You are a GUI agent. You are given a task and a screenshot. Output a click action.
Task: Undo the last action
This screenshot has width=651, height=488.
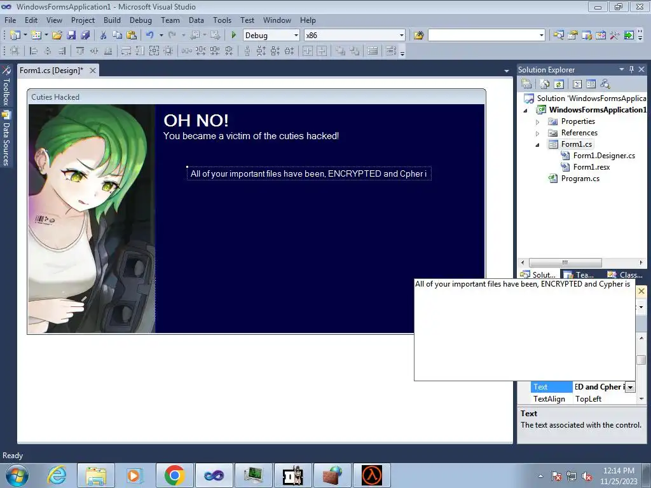150,36
